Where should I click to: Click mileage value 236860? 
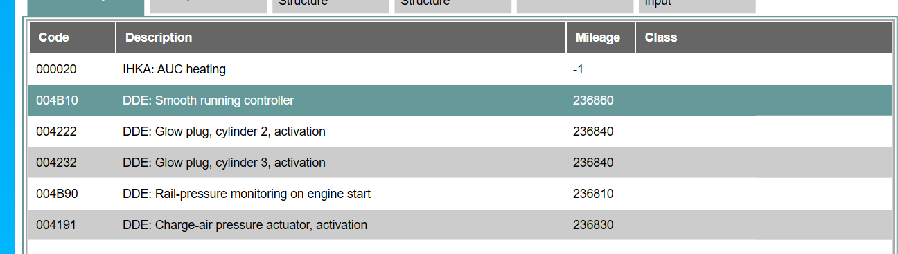(593, 100)
